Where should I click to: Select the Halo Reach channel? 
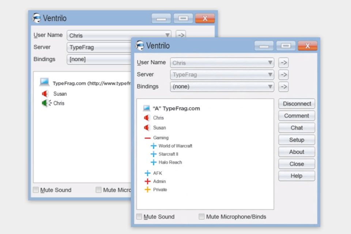[170, 162]
